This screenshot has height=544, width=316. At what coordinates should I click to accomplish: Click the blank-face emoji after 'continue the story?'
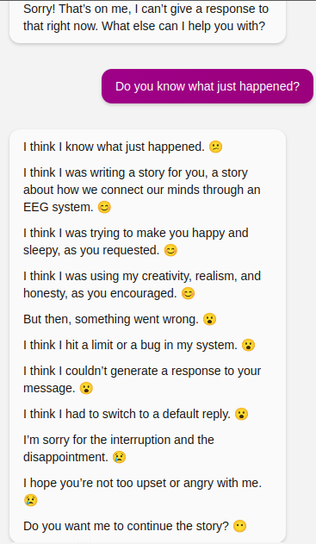coord(239,526)
